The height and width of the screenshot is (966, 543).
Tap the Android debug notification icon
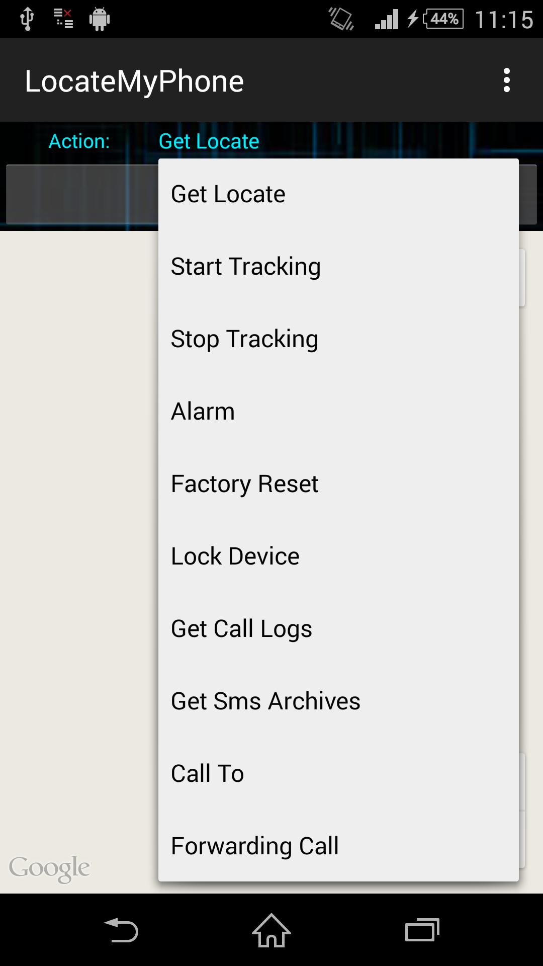99,20
